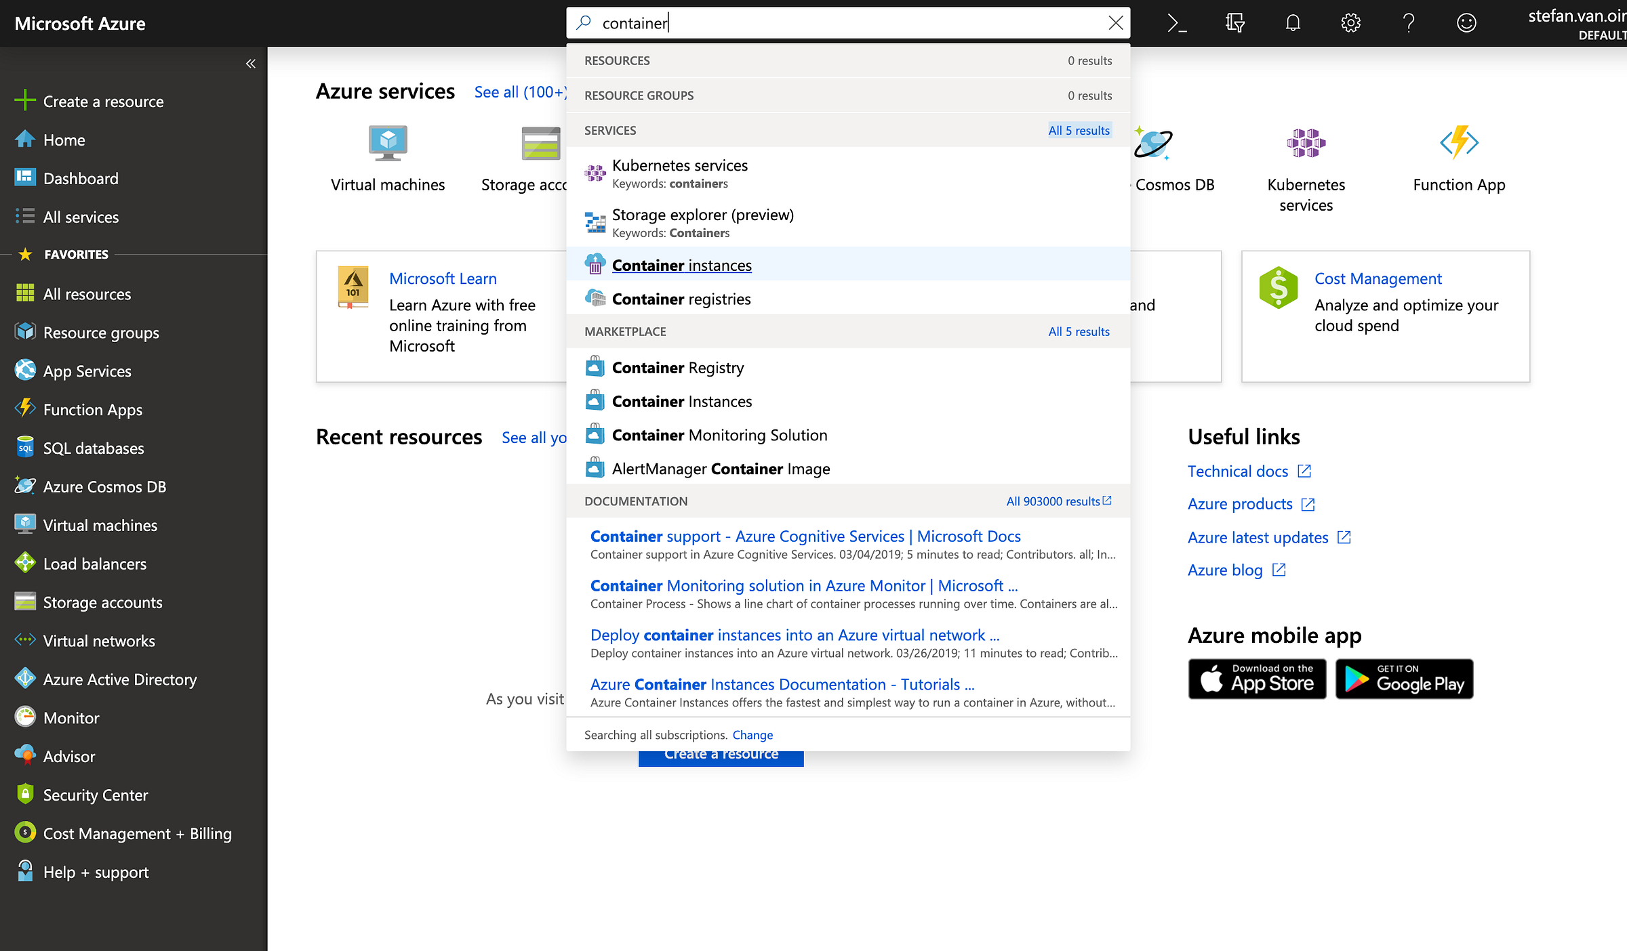The image size is (1627, 951).
Task: Select Container registries search result
Action: [x=681, y=299]
